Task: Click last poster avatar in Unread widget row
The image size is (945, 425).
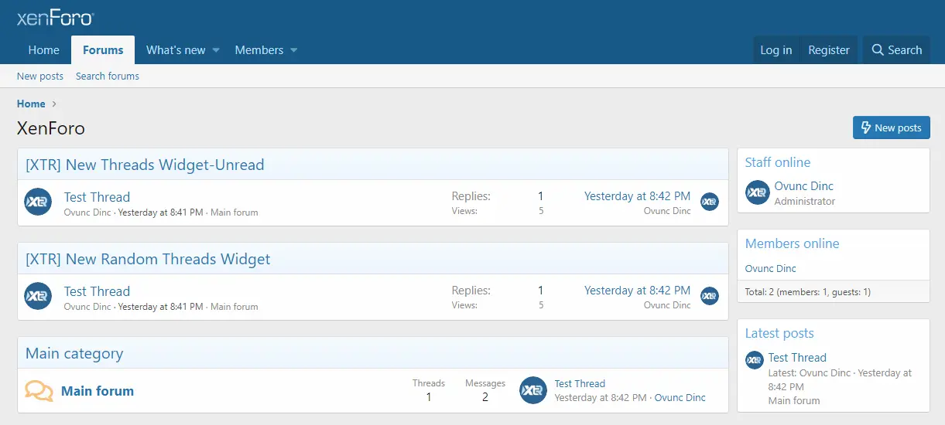Action: click(710, 202)
